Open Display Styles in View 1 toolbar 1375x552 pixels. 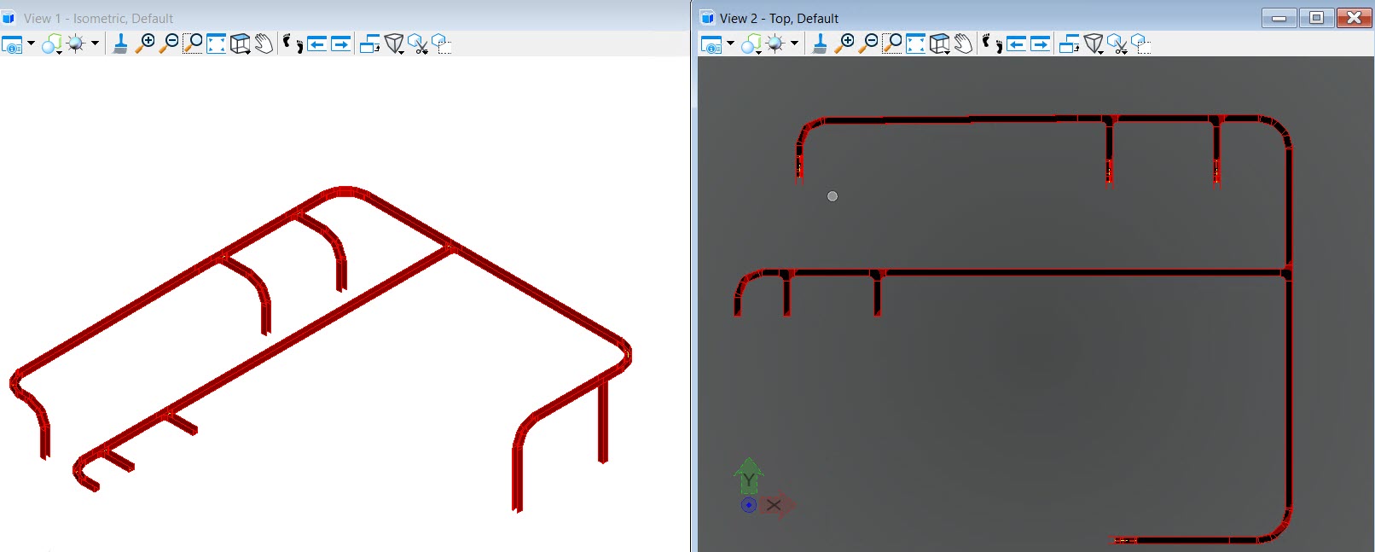pos(52,44)
